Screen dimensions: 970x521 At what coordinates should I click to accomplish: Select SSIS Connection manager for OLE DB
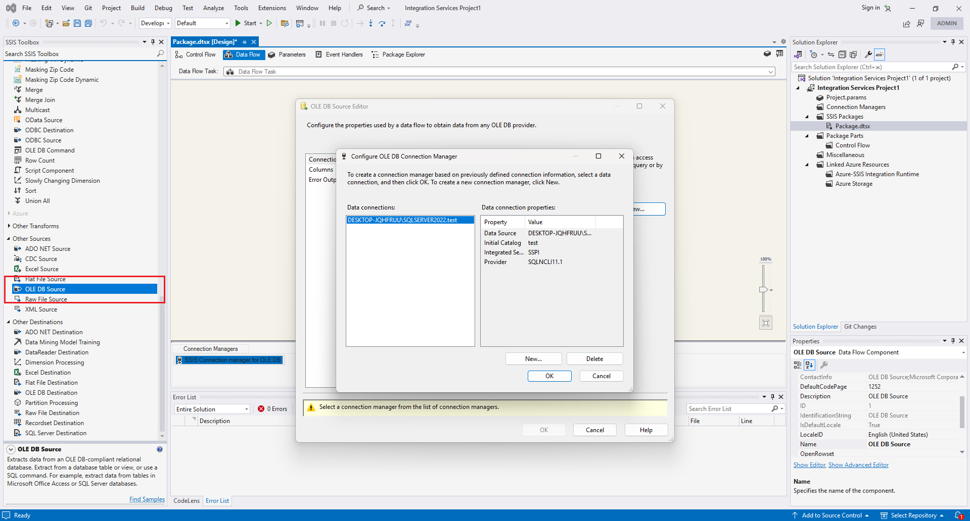click(x=228, y=360)
